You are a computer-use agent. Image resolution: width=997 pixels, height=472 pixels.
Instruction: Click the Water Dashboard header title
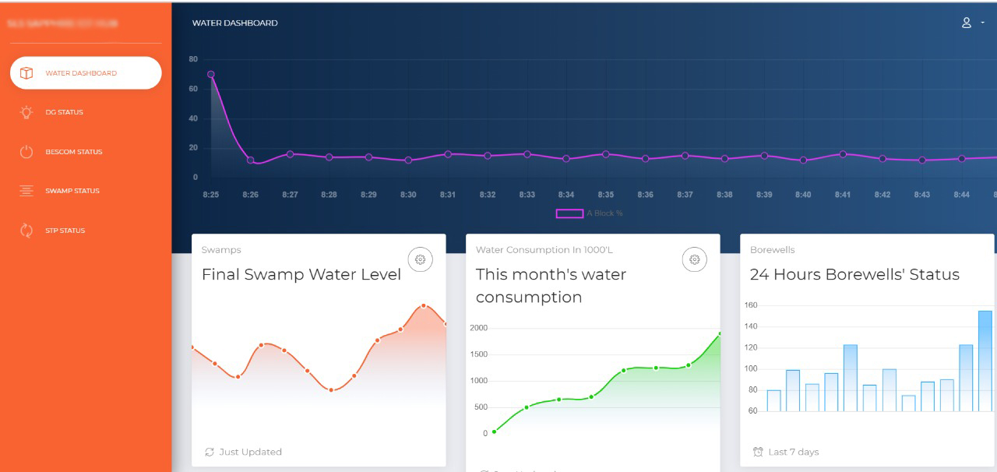(234, 23)
